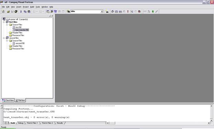Open the Window List icon
The height and width of the screenshot is (129, 214).
click(x=56, y=12)
